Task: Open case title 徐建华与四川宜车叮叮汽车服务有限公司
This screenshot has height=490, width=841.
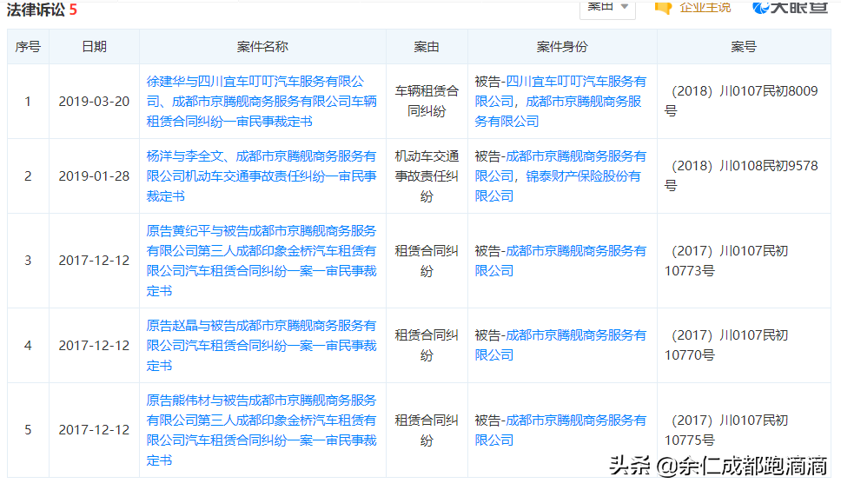Action: tap(262, 102)
